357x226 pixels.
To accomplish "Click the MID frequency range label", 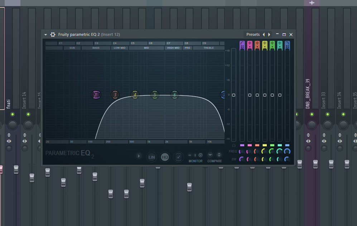I will tap(146, 48).
